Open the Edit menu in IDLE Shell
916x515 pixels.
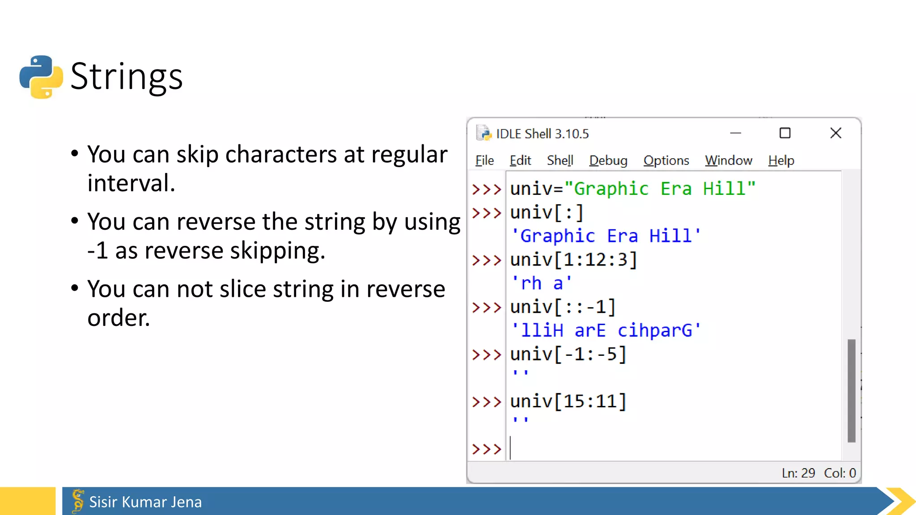(x=520, y=160)
